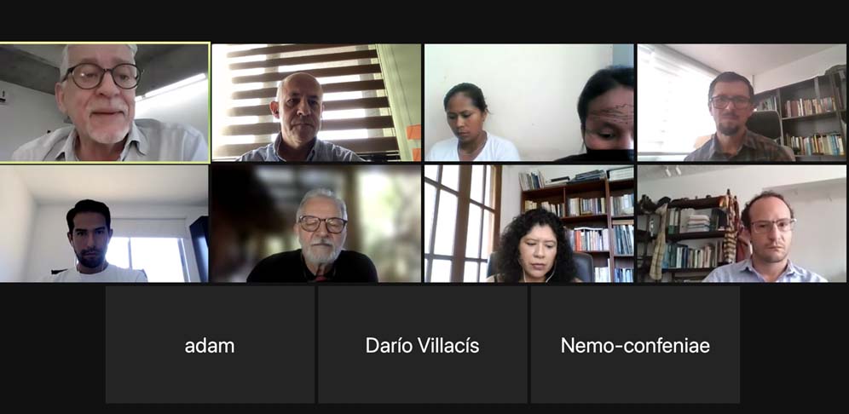Select the Nemo-confeniae participant tile
Image resolution: width=849 pixels, height=414 pixels.
coord(635,345)
